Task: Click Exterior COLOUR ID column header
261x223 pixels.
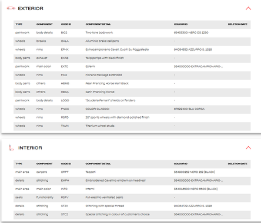Action: pos(180,24)
